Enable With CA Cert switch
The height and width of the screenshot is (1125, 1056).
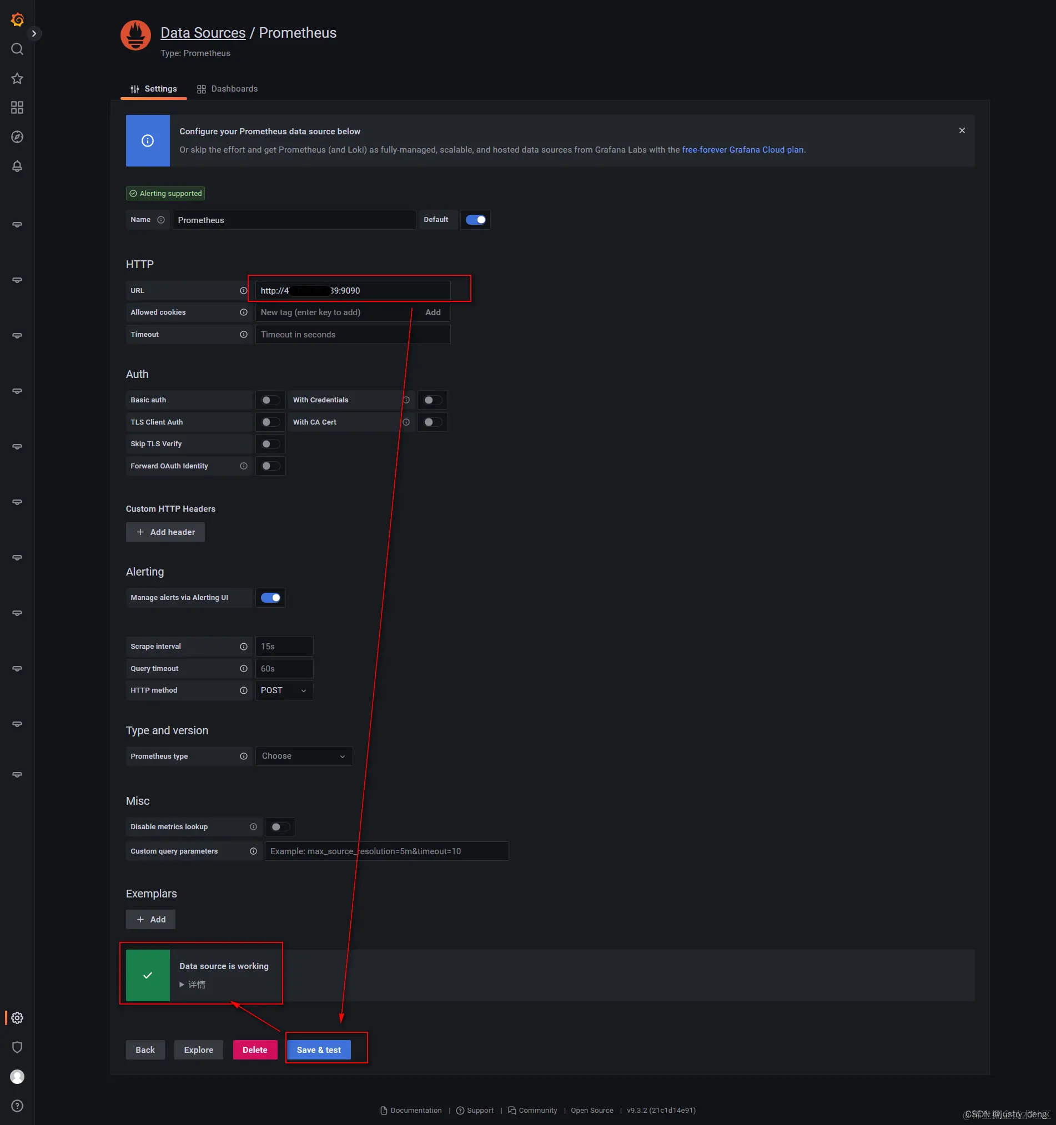click(x=433, y=422)
